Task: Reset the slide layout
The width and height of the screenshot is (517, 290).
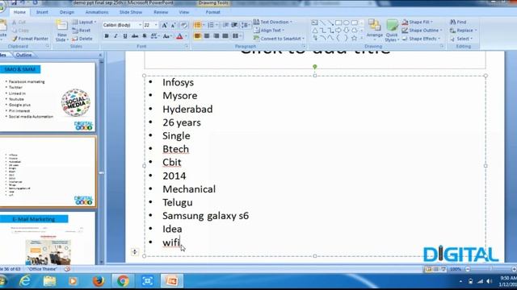Action: tap(82, 31)
